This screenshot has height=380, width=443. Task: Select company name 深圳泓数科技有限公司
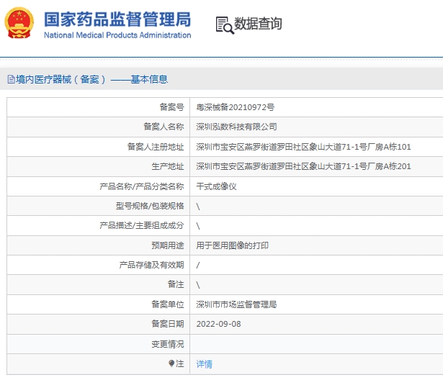[x=236, y=127]
